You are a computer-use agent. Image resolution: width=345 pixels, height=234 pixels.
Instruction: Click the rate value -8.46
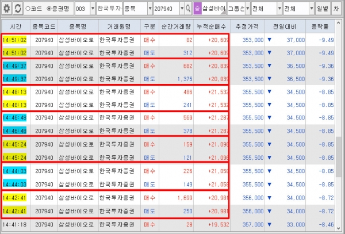coord(327,225)
